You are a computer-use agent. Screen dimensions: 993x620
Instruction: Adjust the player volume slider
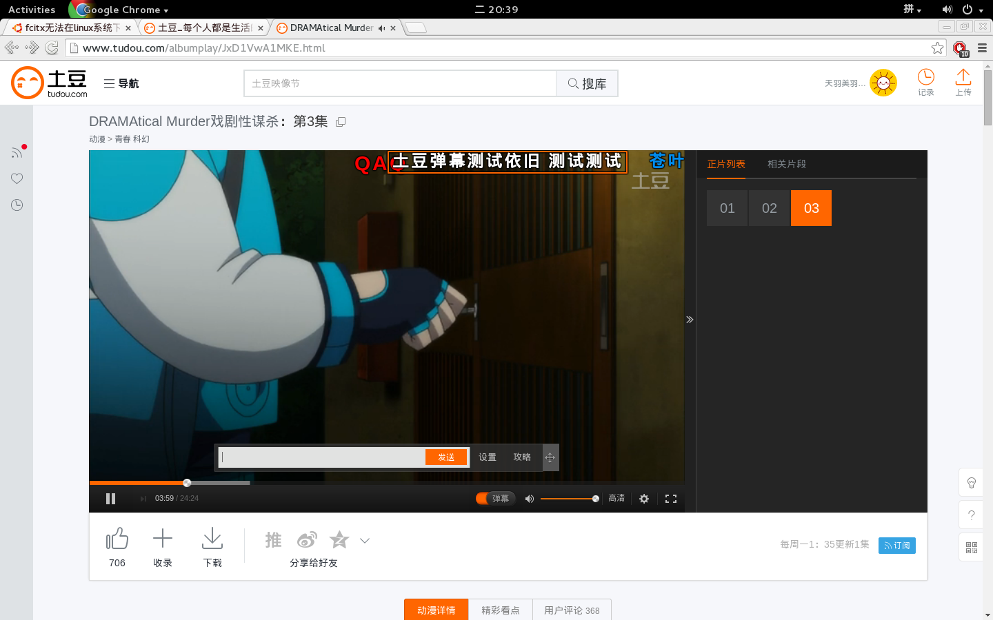pos(570,499)
